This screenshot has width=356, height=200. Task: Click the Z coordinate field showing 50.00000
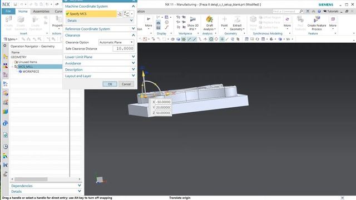pyautogui.click(x=163, y=113)
